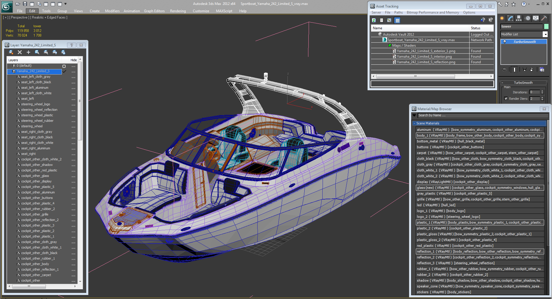
Task: Toggle the Render Iters checkbox
Action: (x=506, y=99)
